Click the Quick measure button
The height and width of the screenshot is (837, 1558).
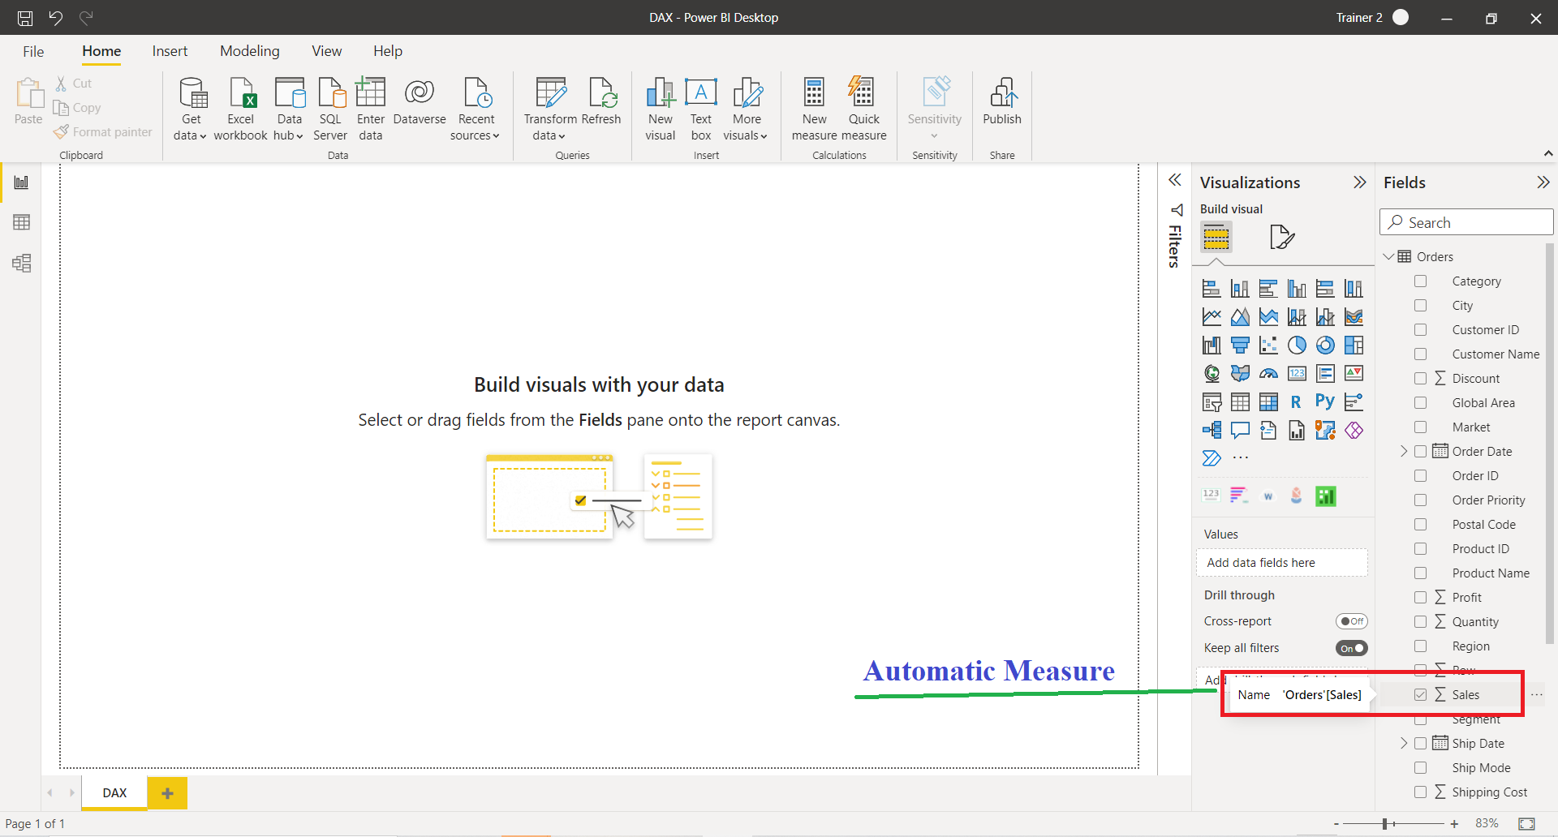point(863,109)
